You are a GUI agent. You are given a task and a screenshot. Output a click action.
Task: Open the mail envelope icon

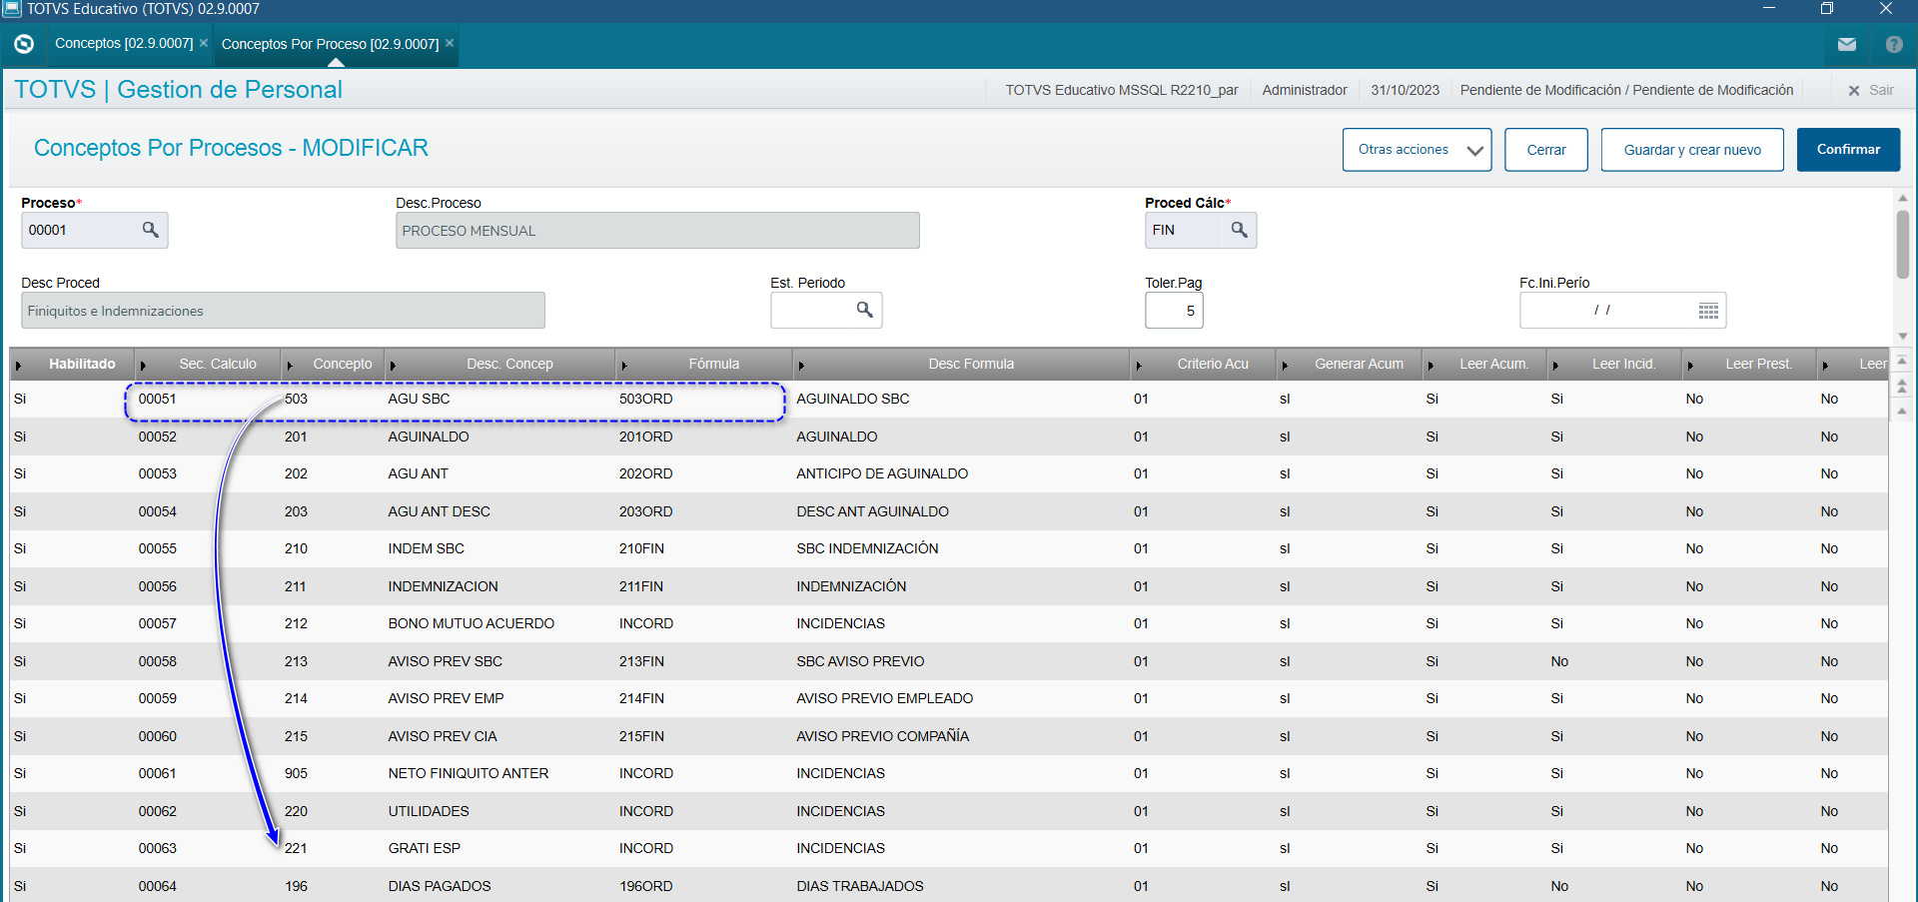click(1846, 45)
